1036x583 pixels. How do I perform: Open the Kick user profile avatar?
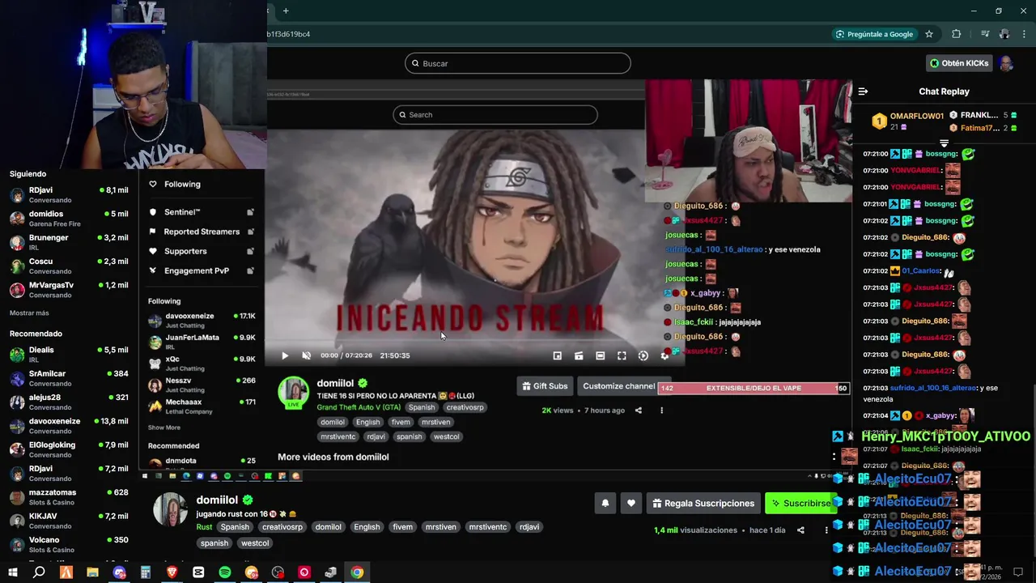1006,63
